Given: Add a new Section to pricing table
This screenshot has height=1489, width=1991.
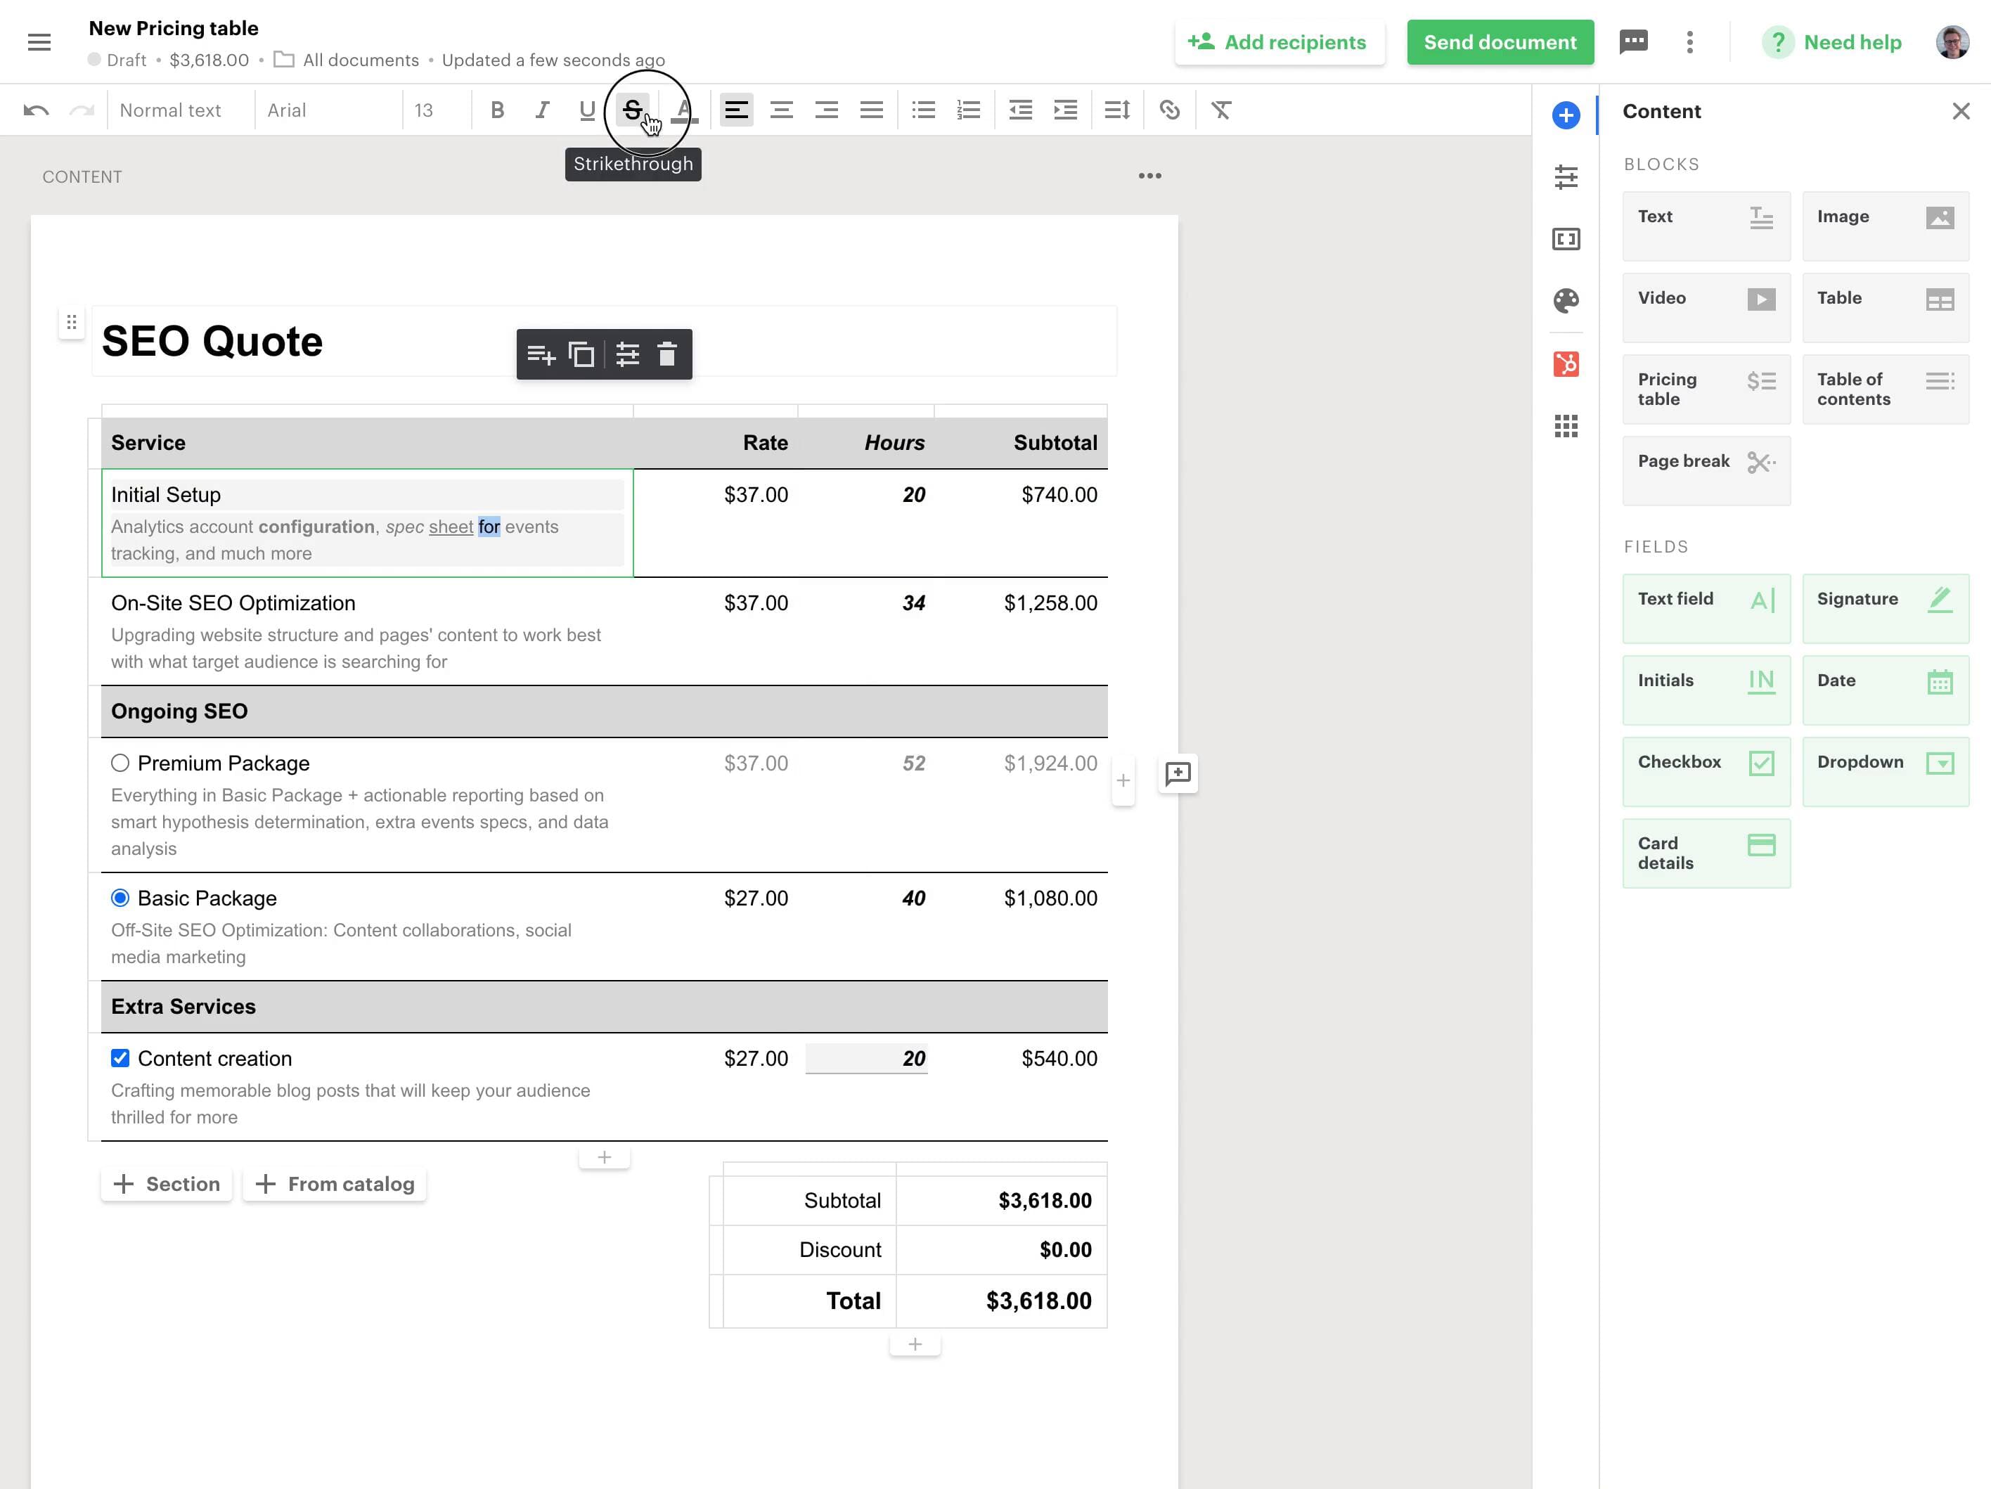Looking at the screenshot, I should click(167, 1185).
